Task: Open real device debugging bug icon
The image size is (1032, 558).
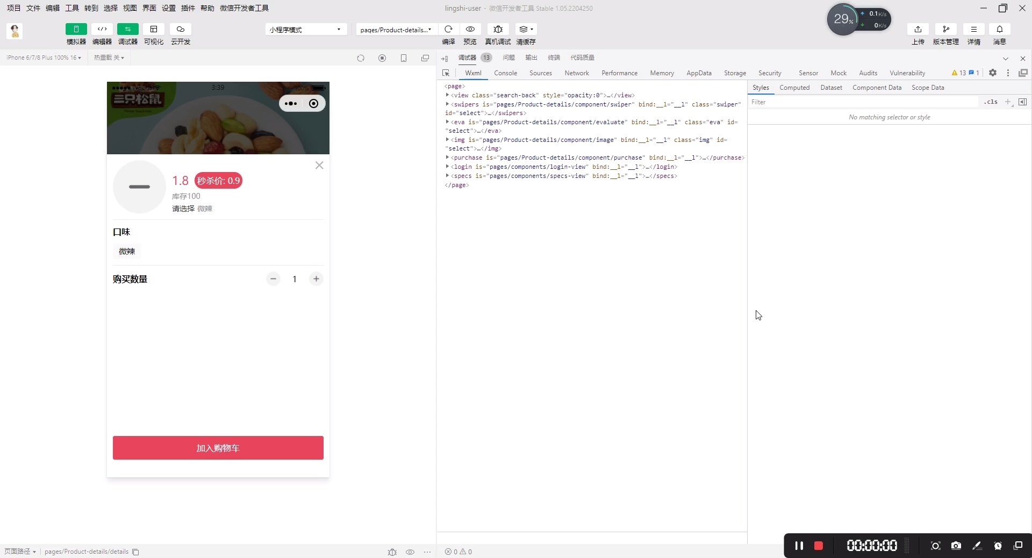Action: (498, 29)
